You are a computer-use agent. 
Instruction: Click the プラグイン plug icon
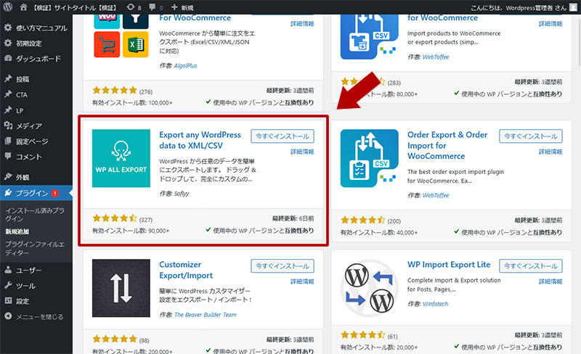(x=8, y=192)
